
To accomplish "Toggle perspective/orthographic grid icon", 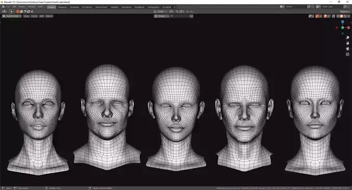I will tap(347, 55).
